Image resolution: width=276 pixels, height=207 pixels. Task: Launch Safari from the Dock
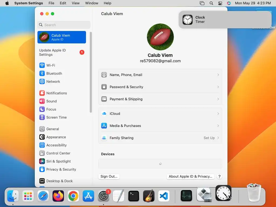coord(43,196)
